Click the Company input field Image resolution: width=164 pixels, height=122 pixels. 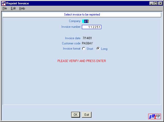click(x=86, y=21)
